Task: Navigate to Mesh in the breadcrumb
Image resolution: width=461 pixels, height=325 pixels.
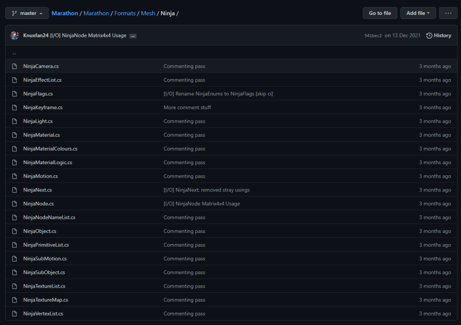Action: tap(148, 13)
